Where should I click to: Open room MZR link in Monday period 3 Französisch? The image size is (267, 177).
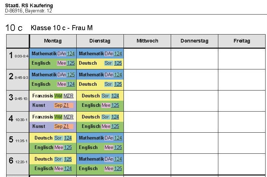click(68, 96)
